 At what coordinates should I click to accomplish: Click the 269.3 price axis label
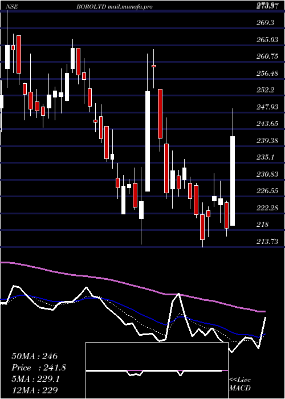266,23
